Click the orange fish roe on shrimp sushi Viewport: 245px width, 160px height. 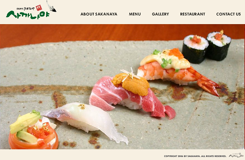tap(176, 53)
